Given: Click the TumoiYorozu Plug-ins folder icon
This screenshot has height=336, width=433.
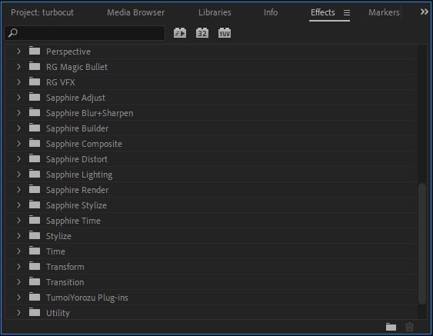Looking at the screenshot, I should point(35,297).
